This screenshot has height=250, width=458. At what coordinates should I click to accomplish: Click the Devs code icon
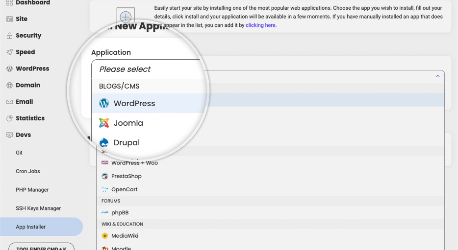click(10, 135)
